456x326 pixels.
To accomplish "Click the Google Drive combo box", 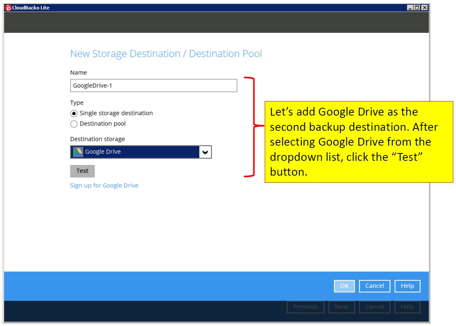I will coord(141,152).
